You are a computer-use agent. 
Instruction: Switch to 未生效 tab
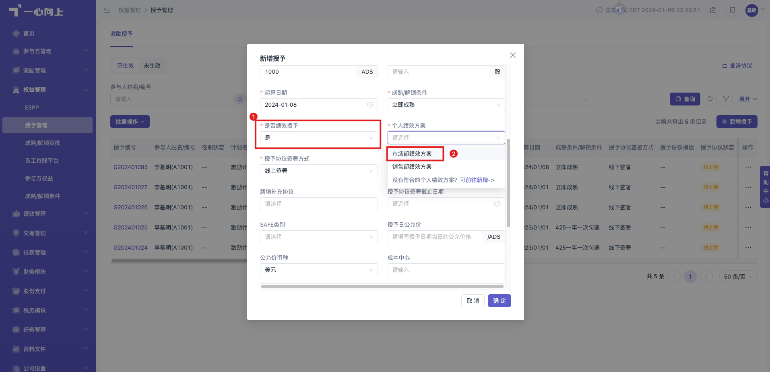point(152,66)
